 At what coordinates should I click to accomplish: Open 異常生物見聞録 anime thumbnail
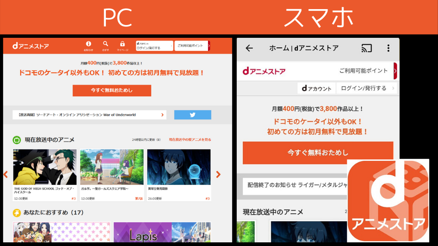tap(179, 167)
